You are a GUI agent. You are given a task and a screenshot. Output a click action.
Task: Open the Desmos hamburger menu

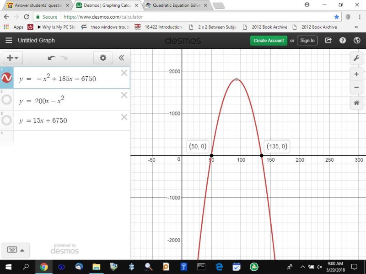[9, 40]
